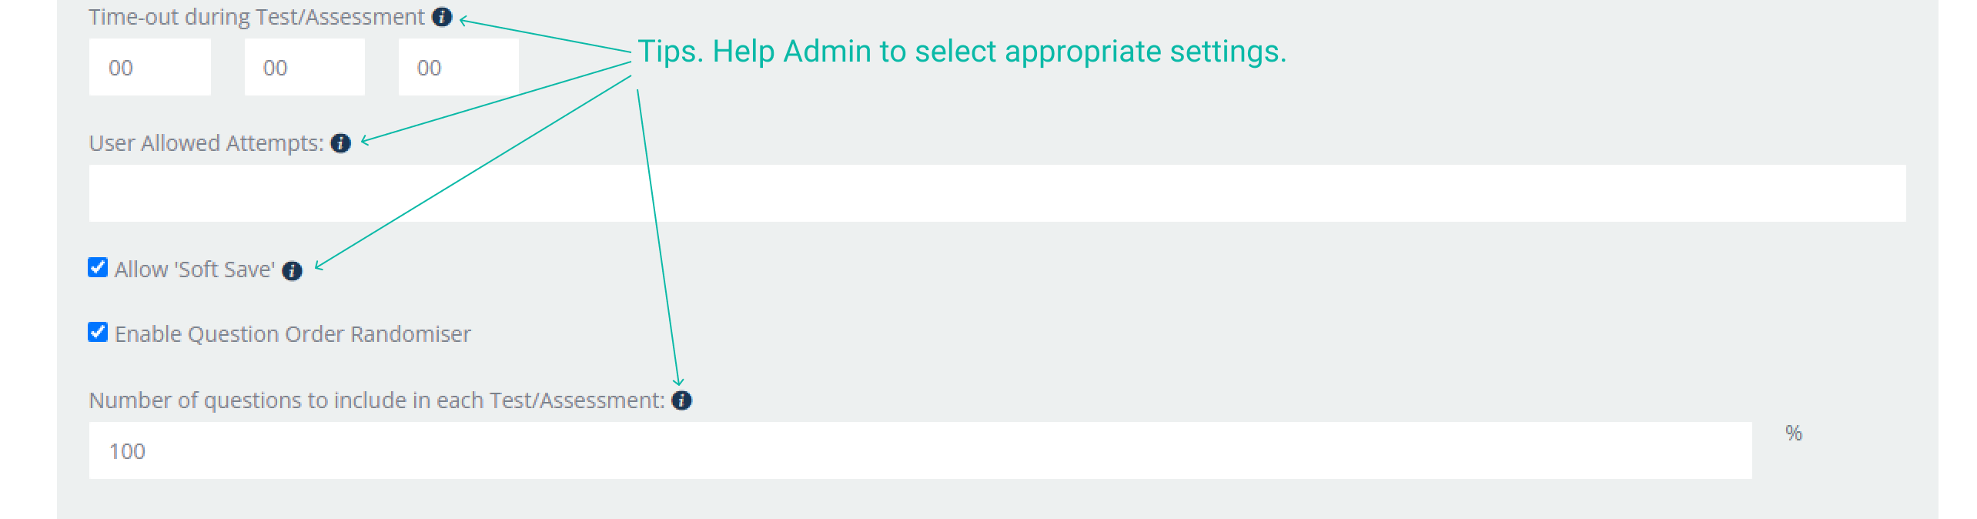Focus the first time-out field showing 00

pyautogui.click(x=149, y=68)
